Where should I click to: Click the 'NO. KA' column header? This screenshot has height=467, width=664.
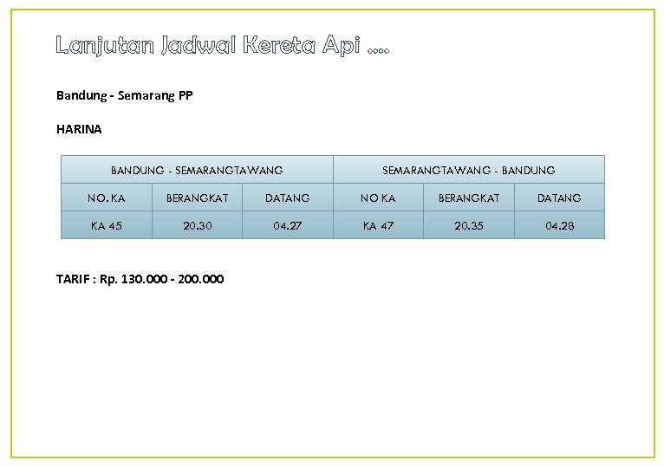pyautogui.click(x=107, y=198)
